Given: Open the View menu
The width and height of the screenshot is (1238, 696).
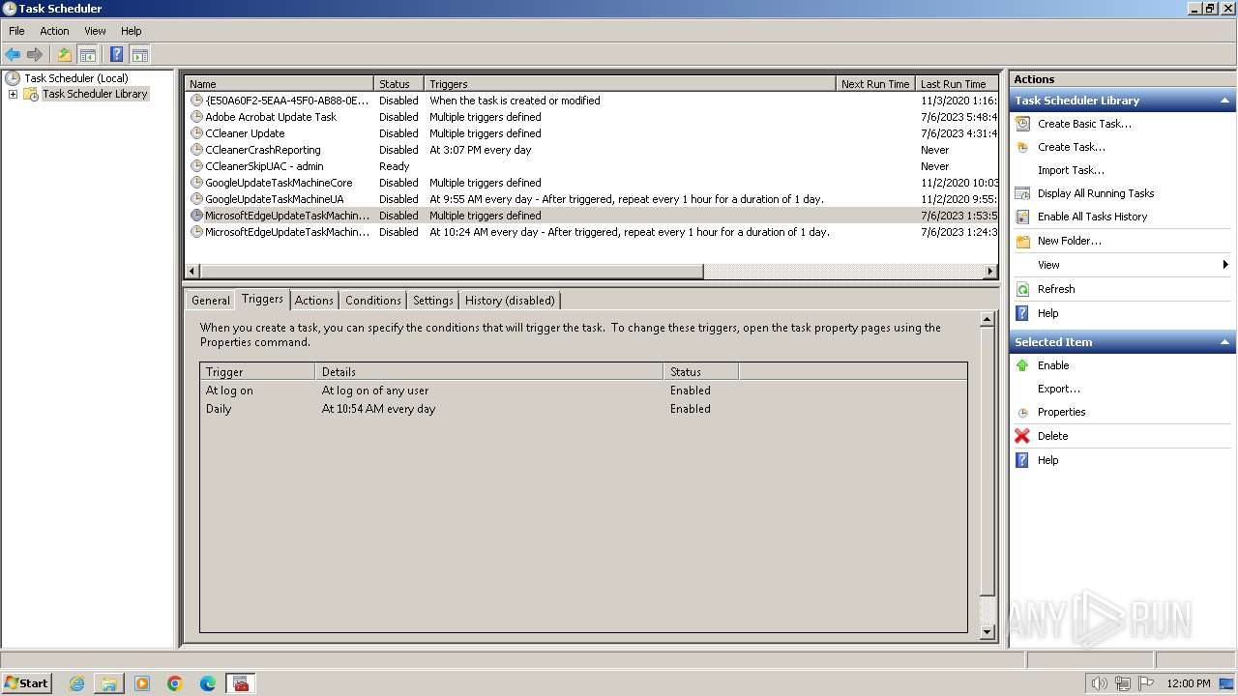Looking at the screenshot, I should [x=95, y=31].
